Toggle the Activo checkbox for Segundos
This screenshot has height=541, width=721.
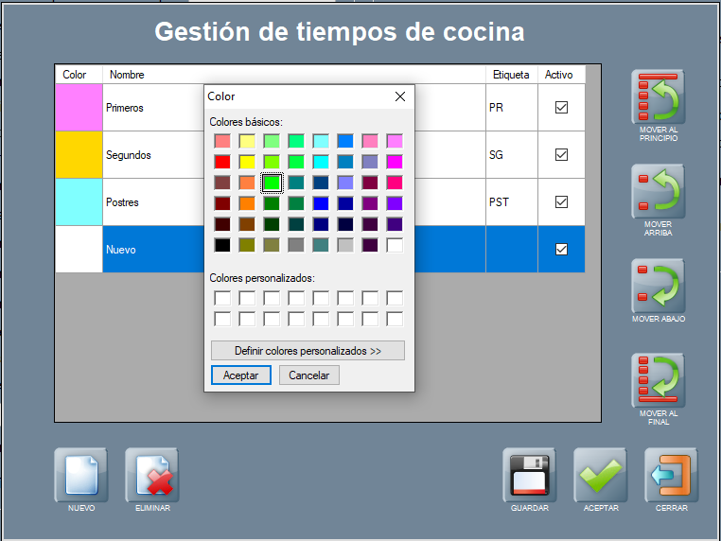(x=561, y=155)
